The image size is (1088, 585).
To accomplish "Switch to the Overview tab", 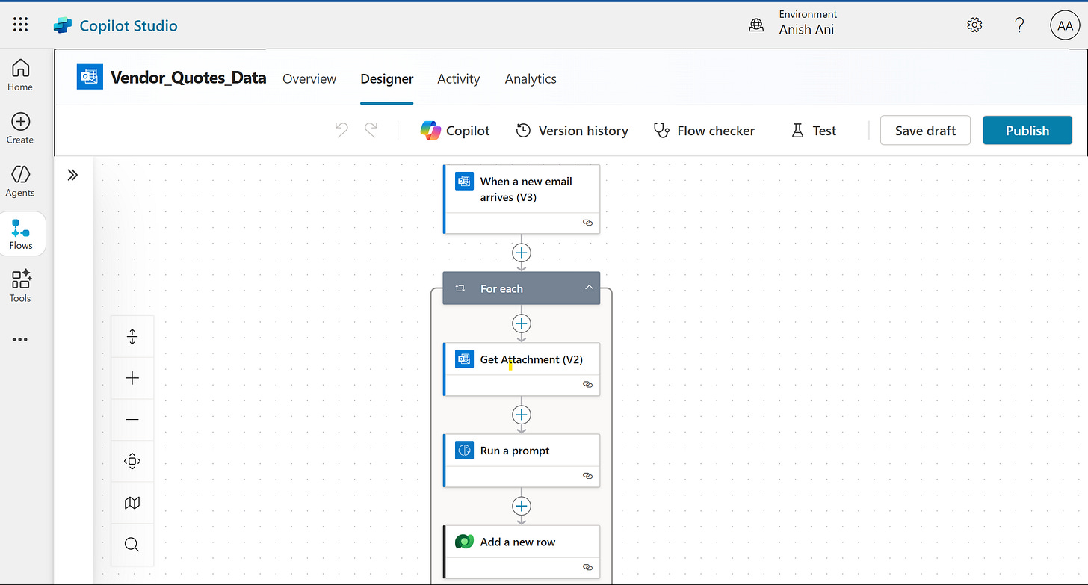I will (309, 78).
